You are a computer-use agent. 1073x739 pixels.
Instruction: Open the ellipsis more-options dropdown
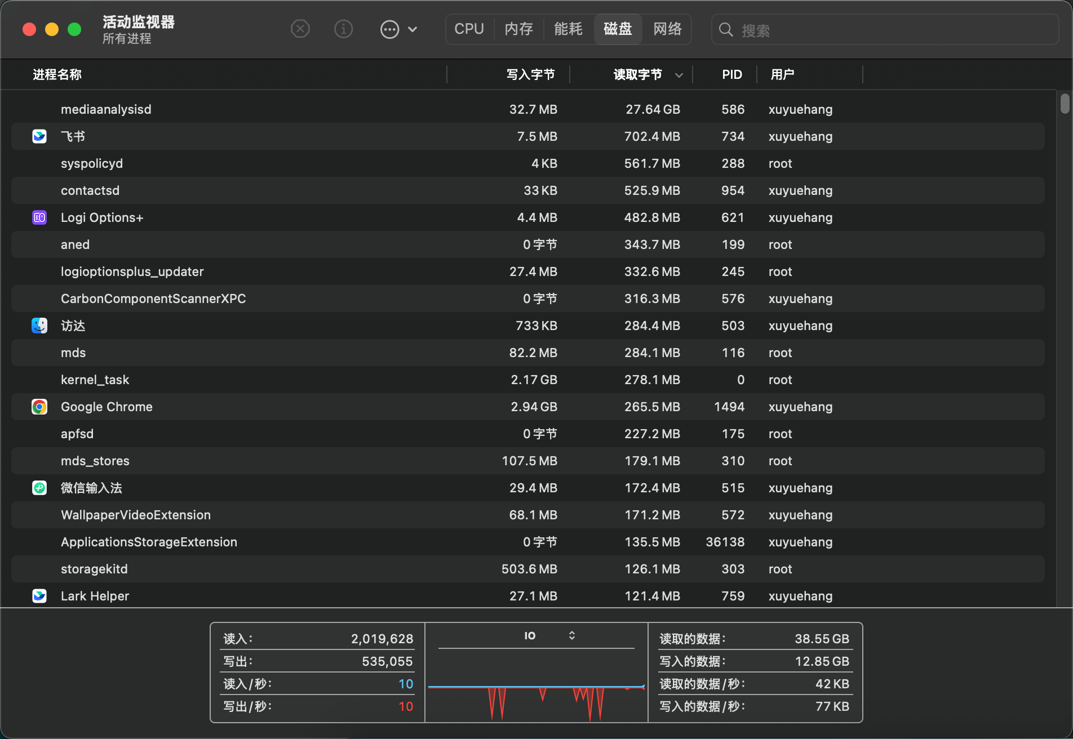pyautogui.click(x=398, y=29)
